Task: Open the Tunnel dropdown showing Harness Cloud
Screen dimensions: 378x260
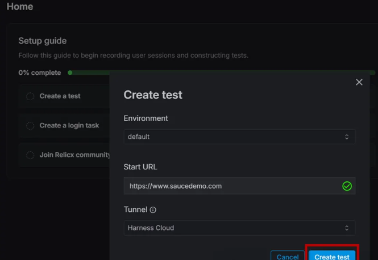Action: pyautogui.click(x=239, y=228)
